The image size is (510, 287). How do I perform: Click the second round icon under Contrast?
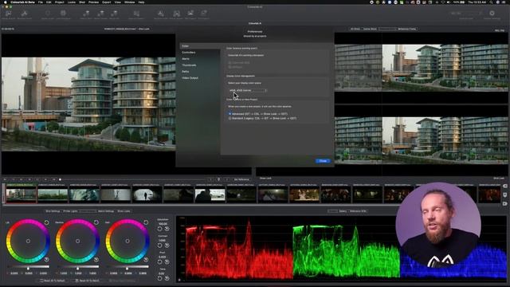click(167, 246)
